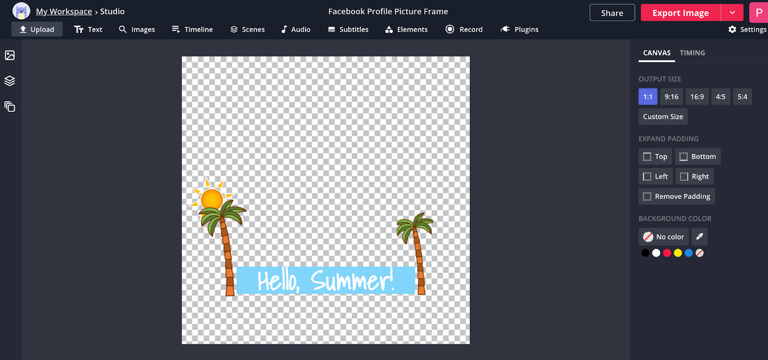The height and width of the screenshot is (360, 768).
Task: Select the 'Hello, Summer!' text banner
Action: coord(326,280)
